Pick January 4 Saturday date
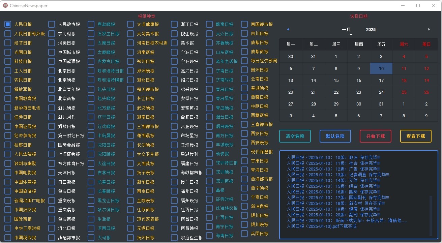 pyautogui.click(x=404, y=57)
